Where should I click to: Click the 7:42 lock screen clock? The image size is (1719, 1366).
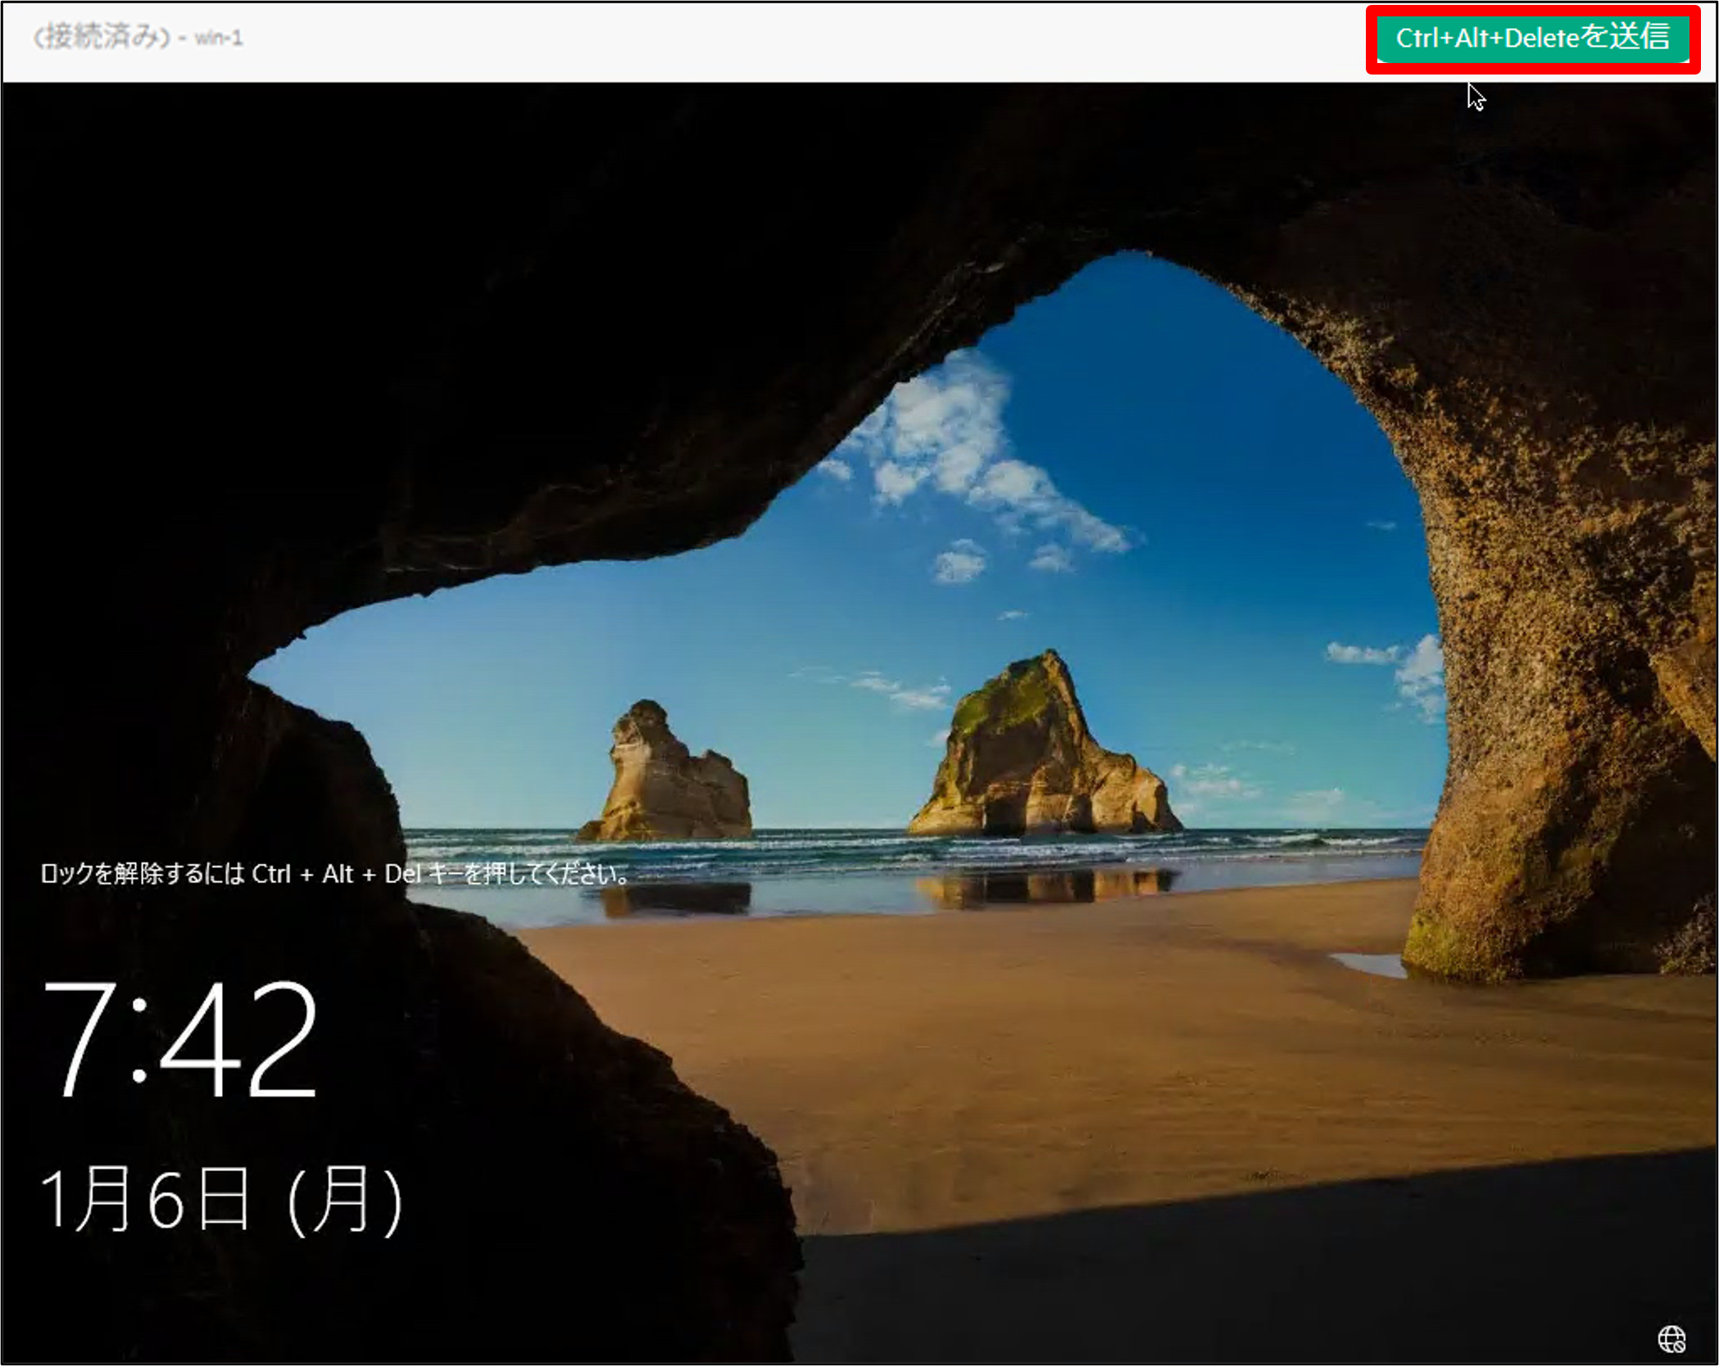coord(180,1038)
